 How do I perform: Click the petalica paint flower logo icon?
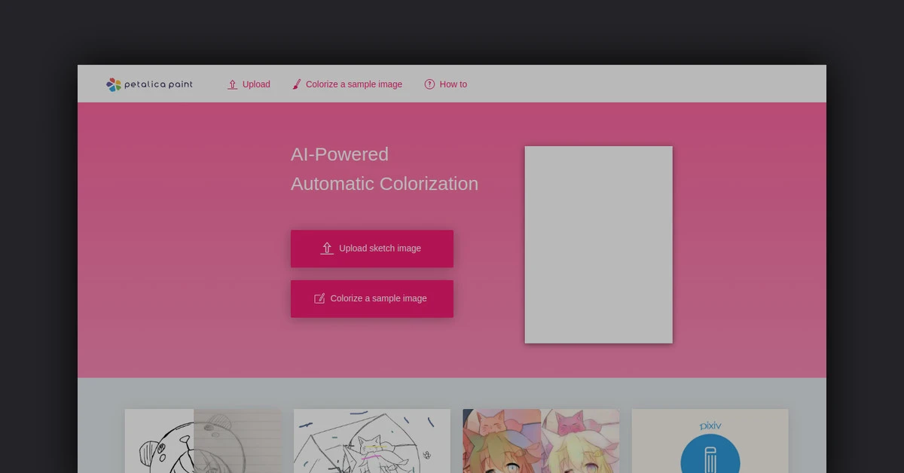click(114, 84)
